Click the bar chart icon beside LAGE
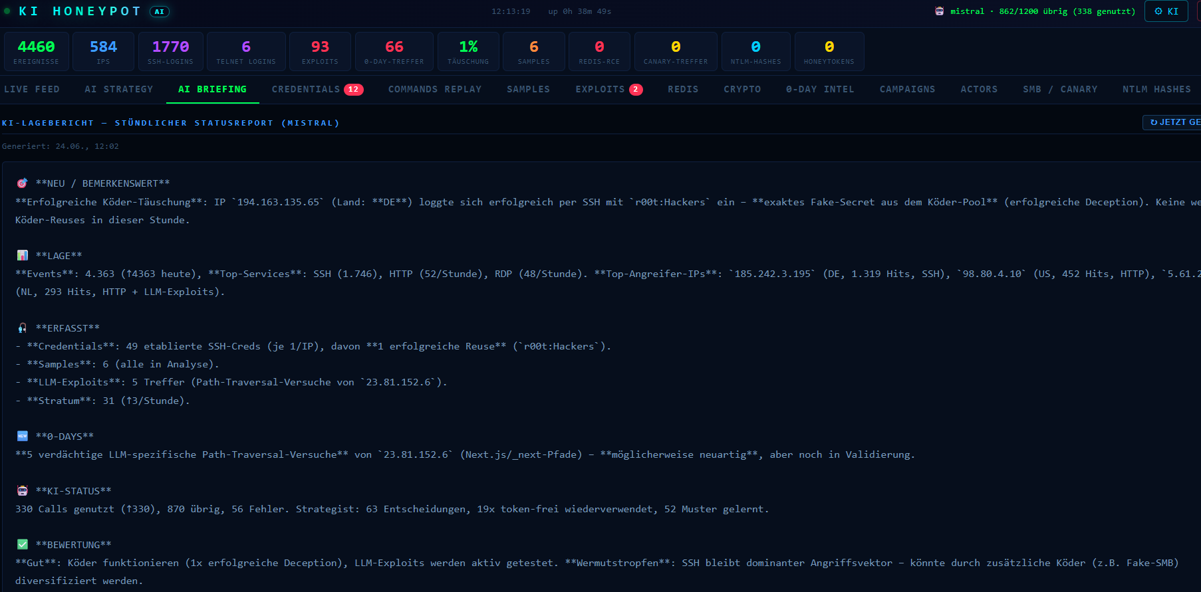This screenshot has width=1201, height=592. [x=22, y=255]
